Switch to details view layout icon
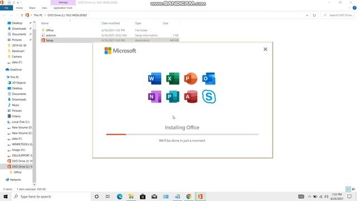 tap(348, 189)
